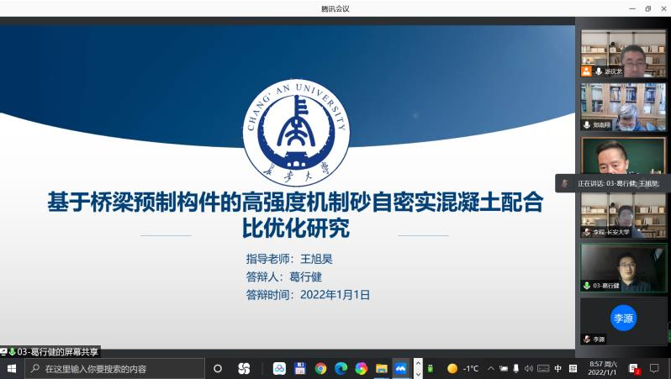Open Google Chrome from the taskbar
This screenshot has width=671, height=379.
click(320, 368)
